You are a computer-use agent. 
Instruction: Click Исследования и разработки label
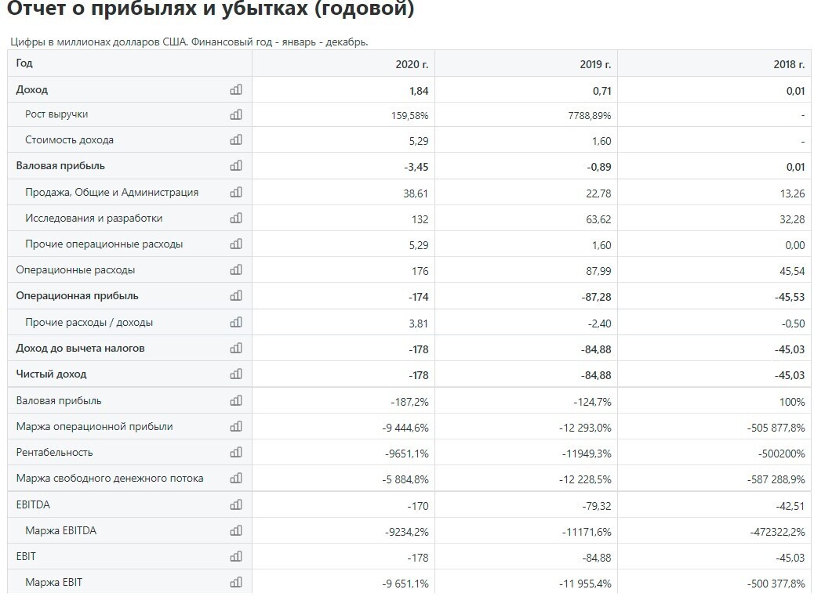(x=93, y=219)
